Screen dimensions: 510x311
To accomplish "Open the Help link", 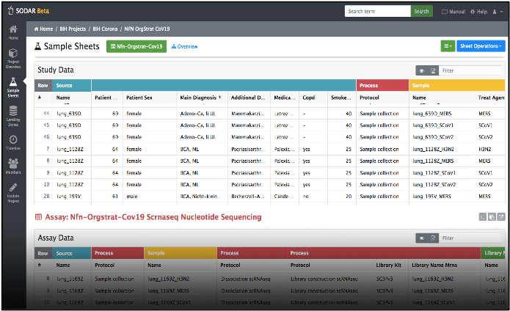I will tap(478, 12).
